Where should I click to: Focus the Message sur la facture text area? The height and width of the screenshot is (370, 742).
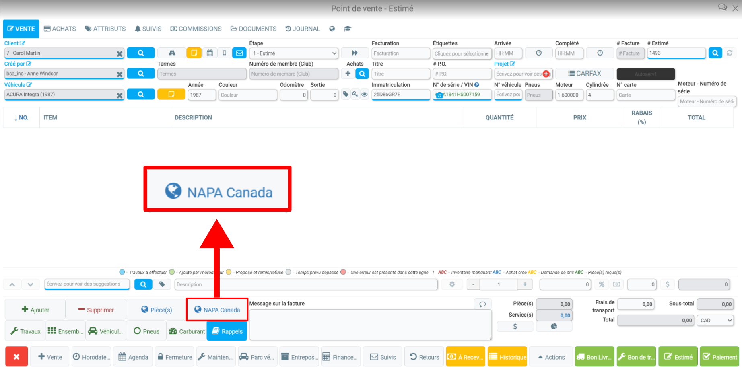click(x=370, y=325)
